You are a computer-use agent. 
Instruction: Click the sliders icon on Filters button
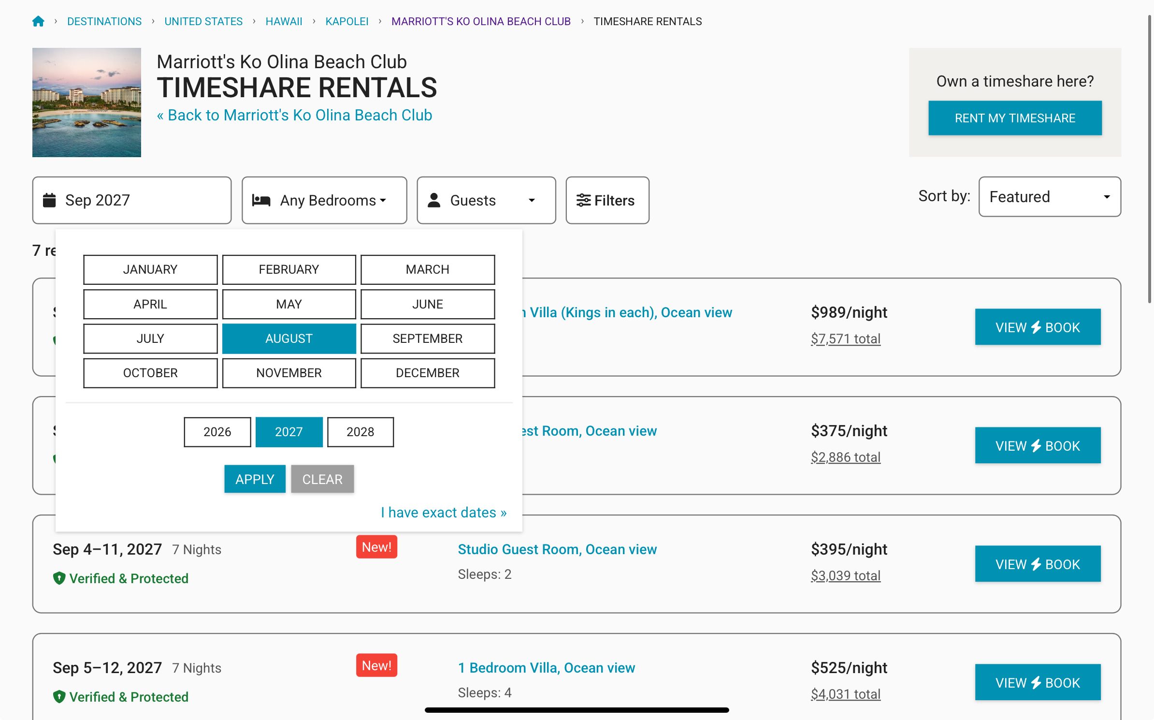click(583, 200)
